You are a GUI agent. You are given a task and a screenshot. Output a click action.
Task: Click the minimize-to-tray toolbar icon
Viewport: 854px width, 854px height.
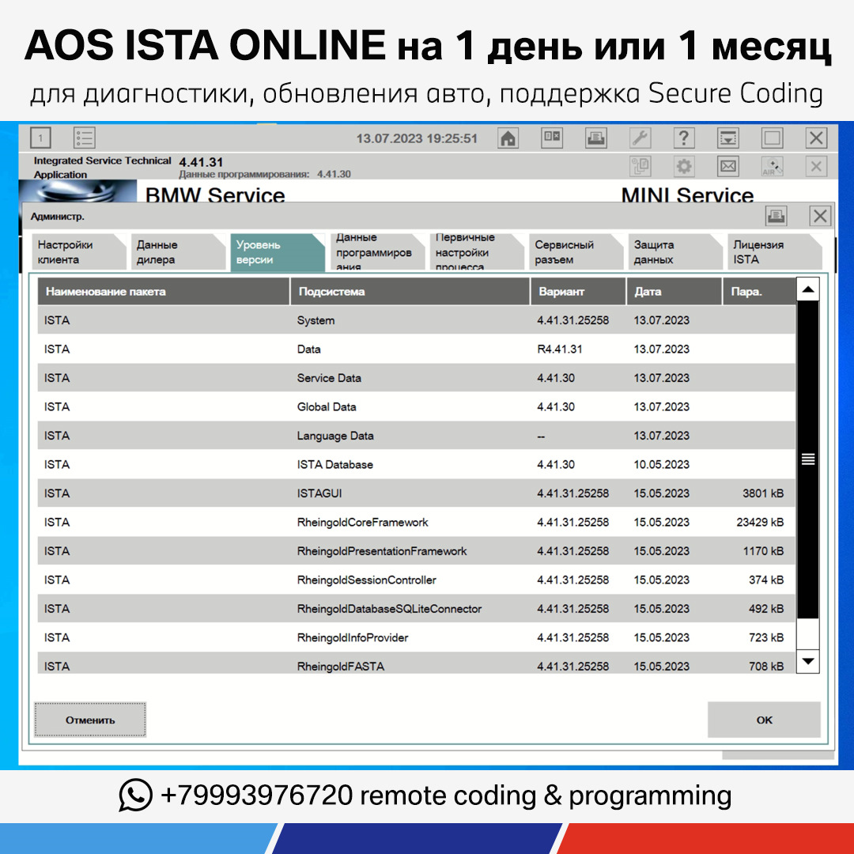point(728,138)
